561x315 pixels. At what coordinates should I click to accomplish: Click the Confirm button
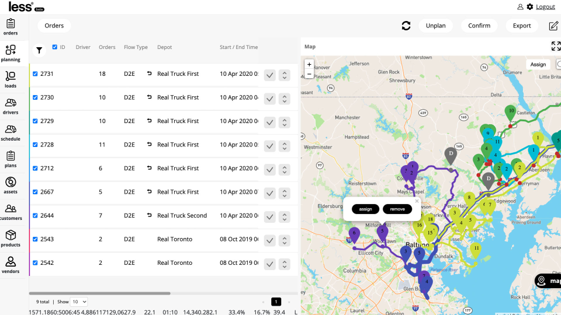[479, 26]
